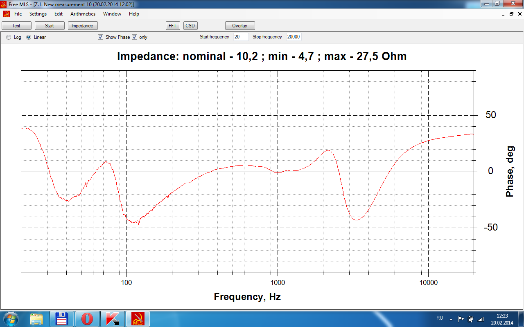Screen dimensions: 524x327
Task: Click the positive '50' phase tick label
Action: pyautogui.click(x=491, y=115)
